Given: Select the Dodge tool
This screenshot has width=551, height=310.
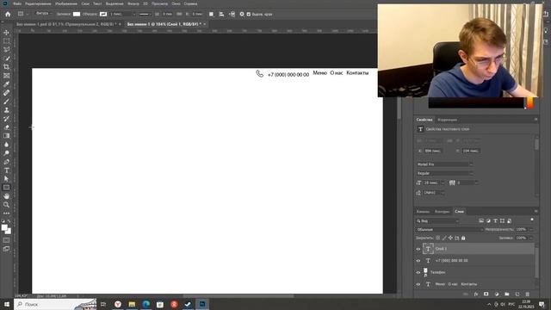Looking at the screenshot, I should tap(6, 153).
